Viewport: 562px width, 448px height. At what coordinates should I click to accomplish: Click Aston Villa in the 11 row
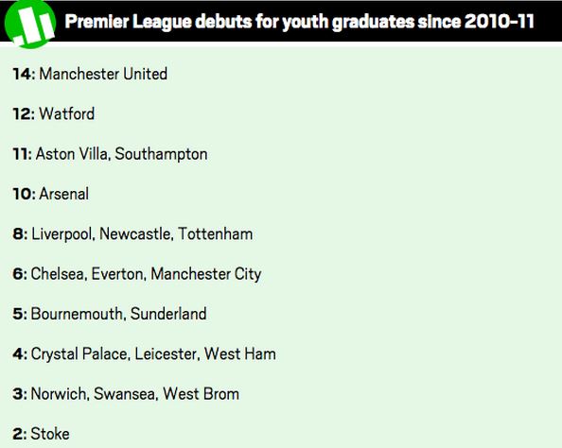coord(72,154)
